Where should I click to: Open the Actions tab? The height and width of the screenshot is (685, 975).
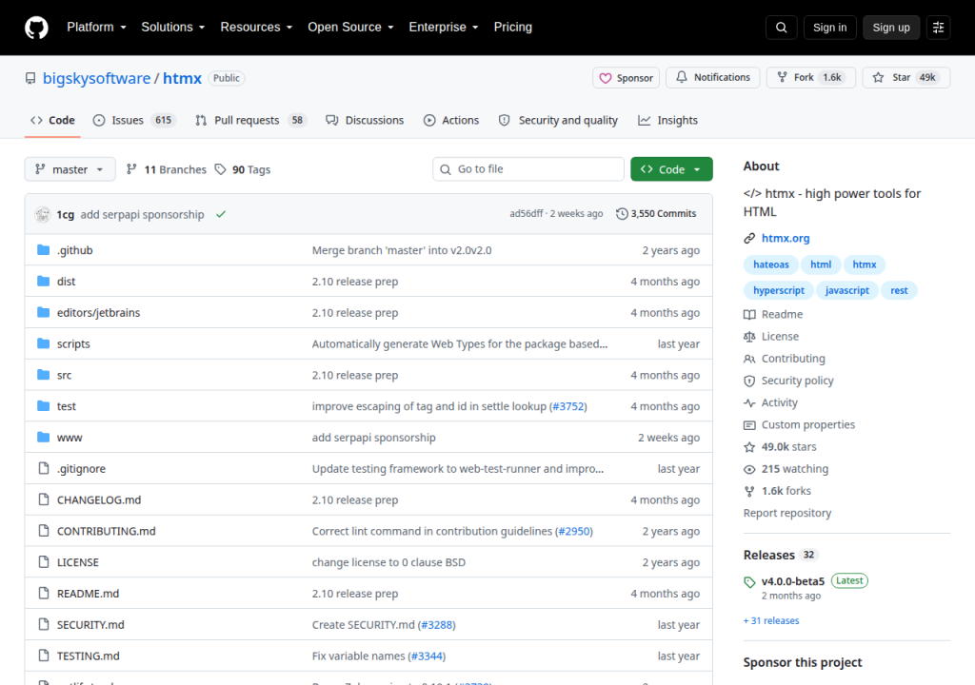(451, 120)
